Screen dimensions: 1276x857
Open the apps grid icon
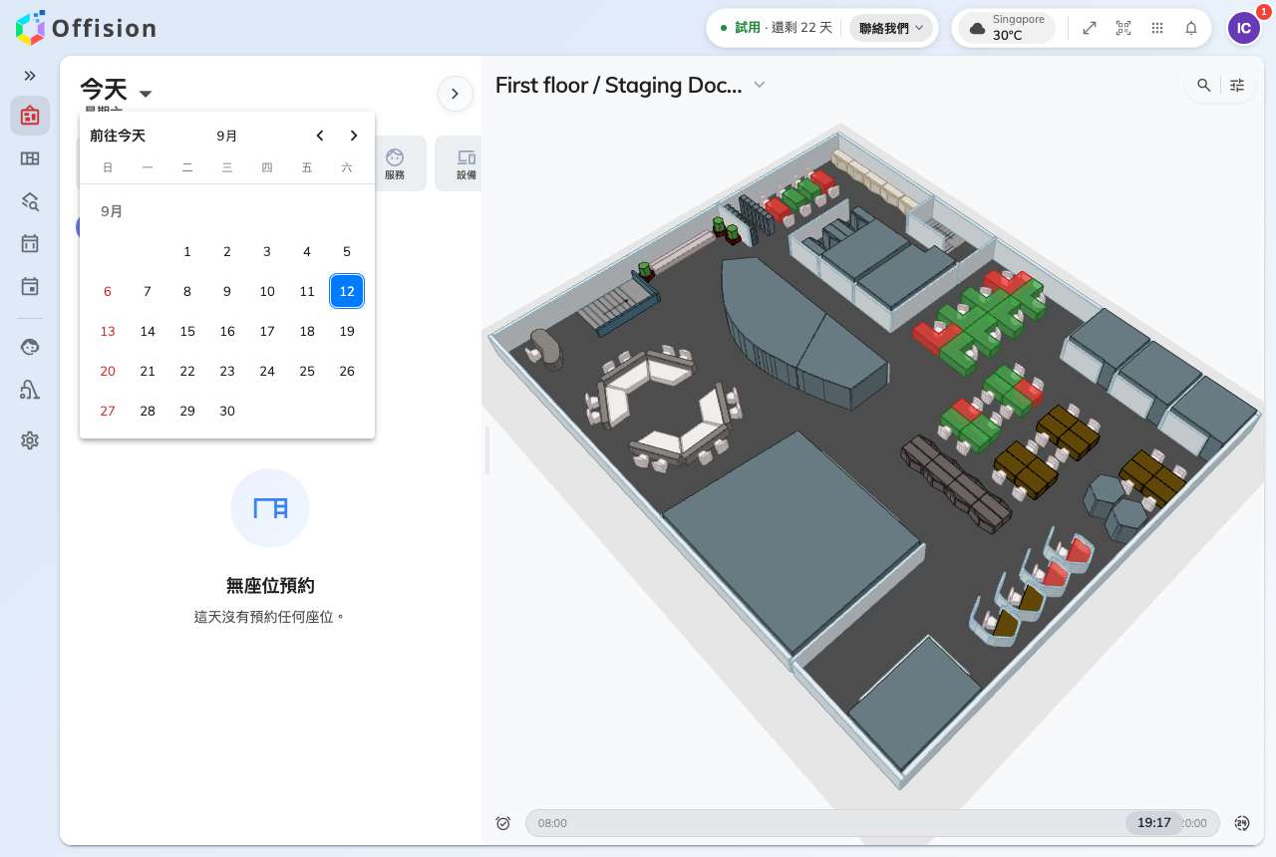click(1157, 28)
